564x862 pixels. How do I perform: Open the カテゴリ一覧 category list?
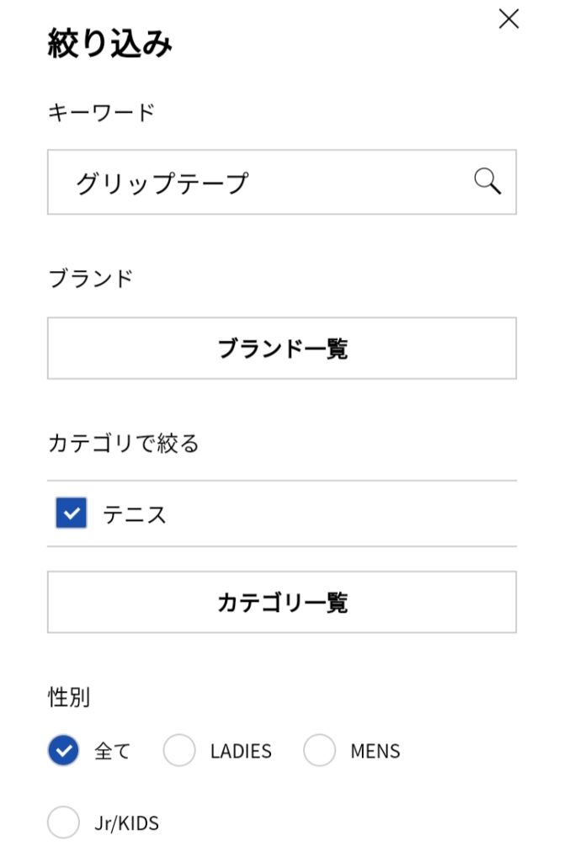point(281,602)
